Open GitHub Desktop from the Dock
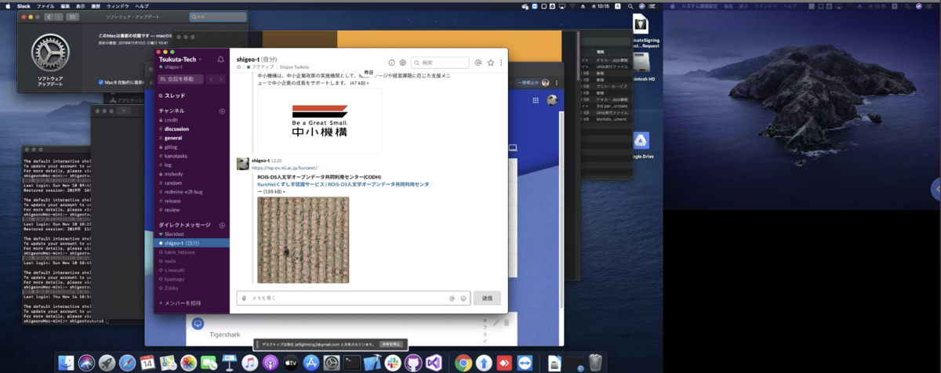 414,363
